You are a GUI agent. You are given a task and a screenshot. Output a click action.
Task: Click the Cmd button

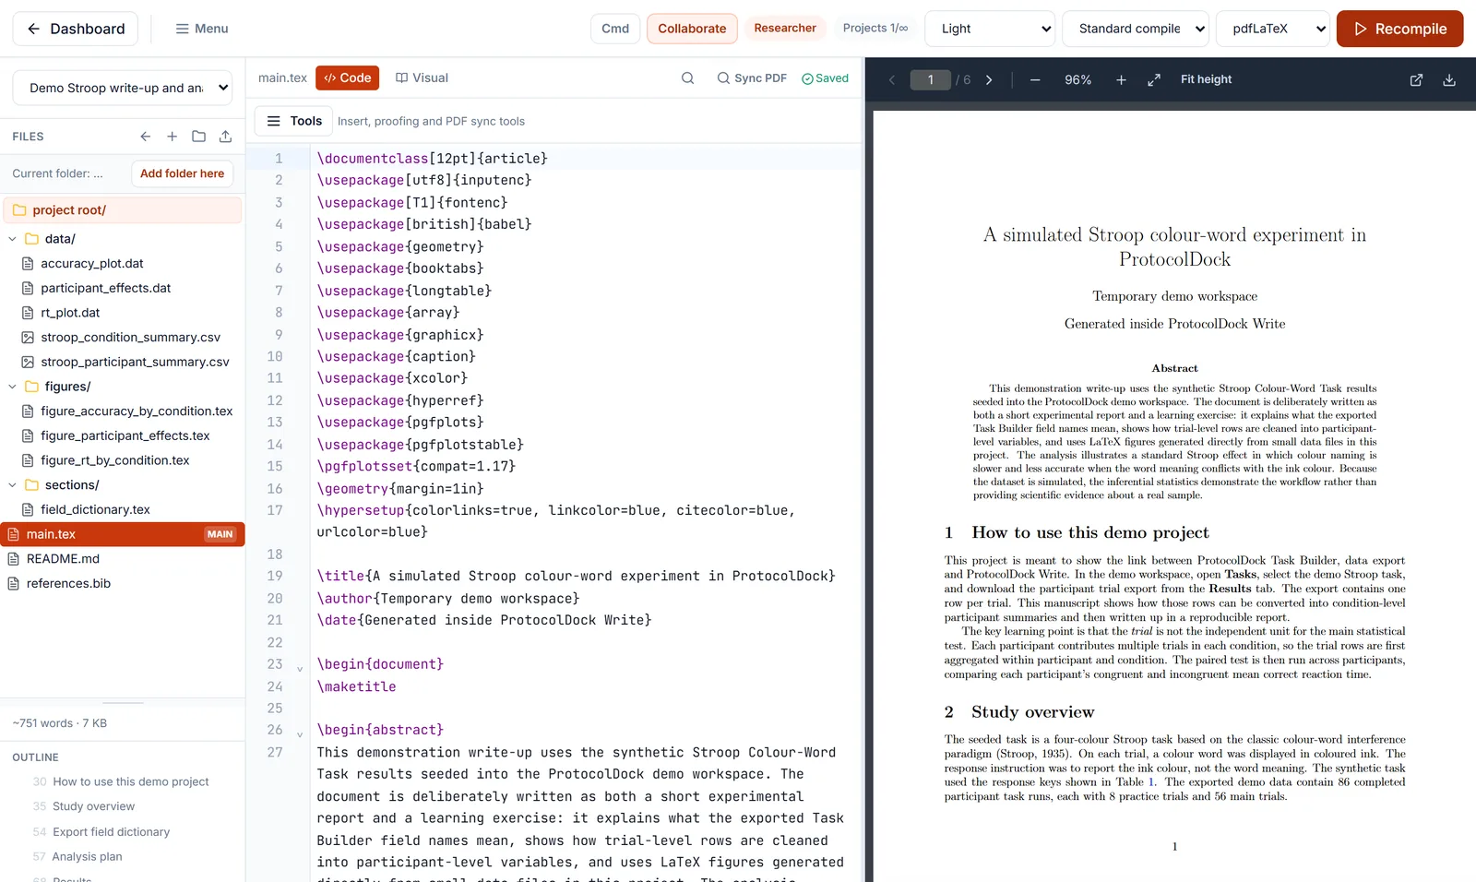click(x=615, y=29)
